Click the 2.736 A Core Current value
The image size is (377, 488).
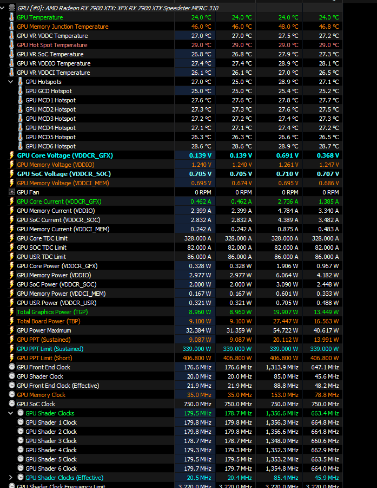click(288, 201)
